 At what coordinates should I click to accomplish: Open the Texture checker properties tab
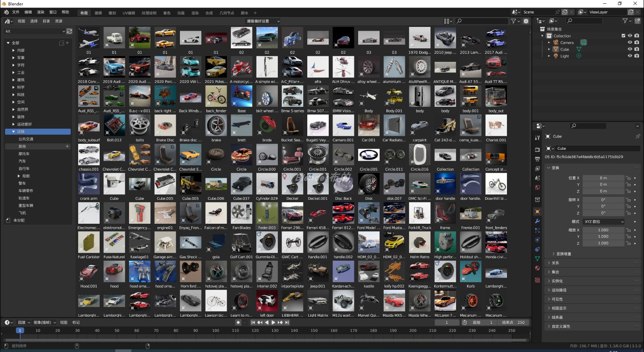[537, 280]
